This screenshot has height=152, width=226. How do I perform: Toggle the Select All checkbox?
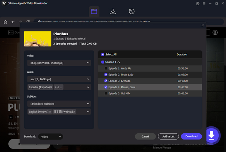point(103,55)
